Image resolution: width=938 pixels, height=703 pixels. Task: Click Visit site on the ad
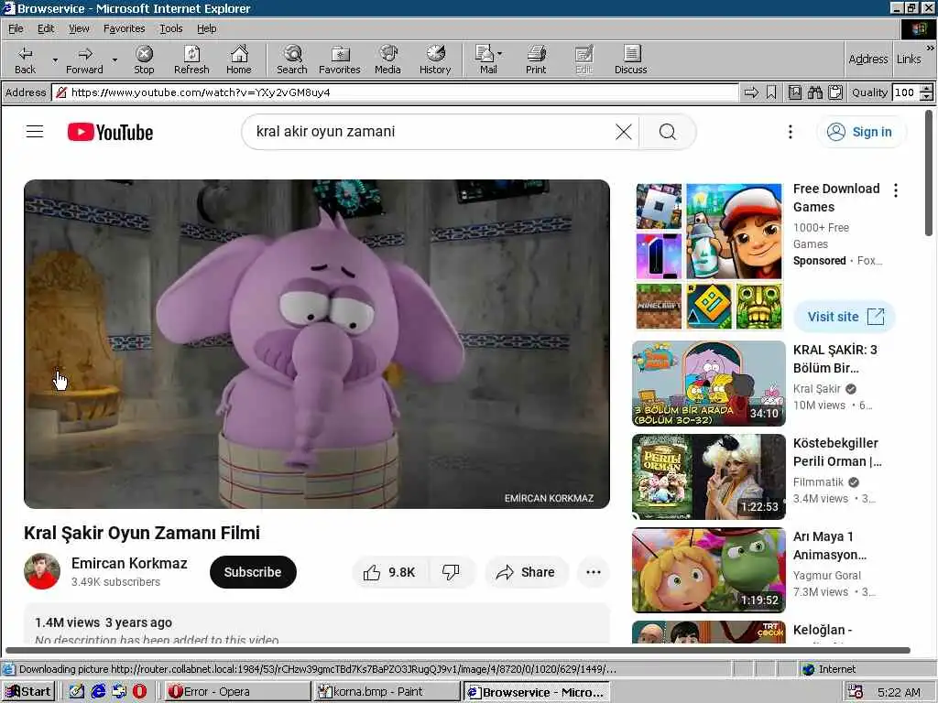pyautogui.click(x=845, y=316)
